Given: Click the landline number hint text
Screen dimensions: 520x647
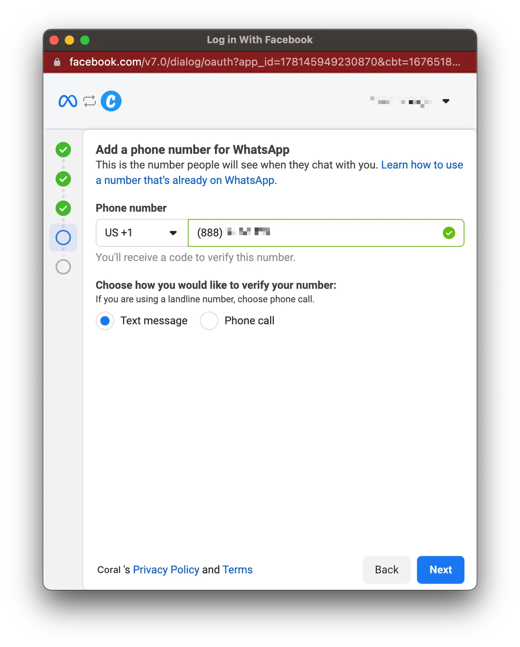Looking at the screenshot, I should [x=205, y=299].
